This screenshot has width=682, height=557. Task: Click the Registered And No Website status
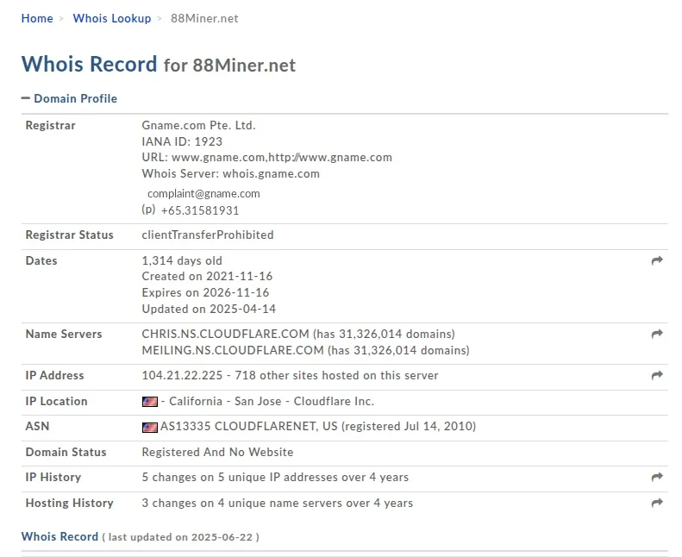[x=217, y=452]
